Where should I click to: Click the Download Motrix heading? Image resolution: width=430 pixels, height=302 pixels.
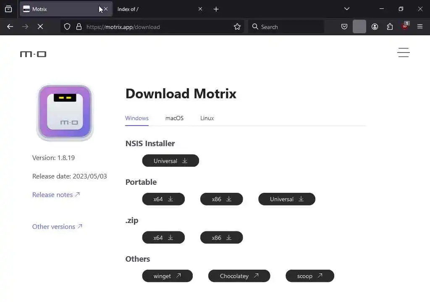coord(181,94)
